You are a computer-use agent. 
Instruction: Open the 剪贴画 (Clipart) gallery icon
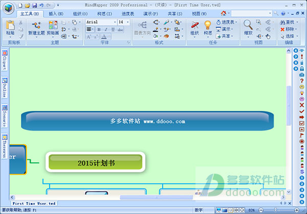pos(53,25)
